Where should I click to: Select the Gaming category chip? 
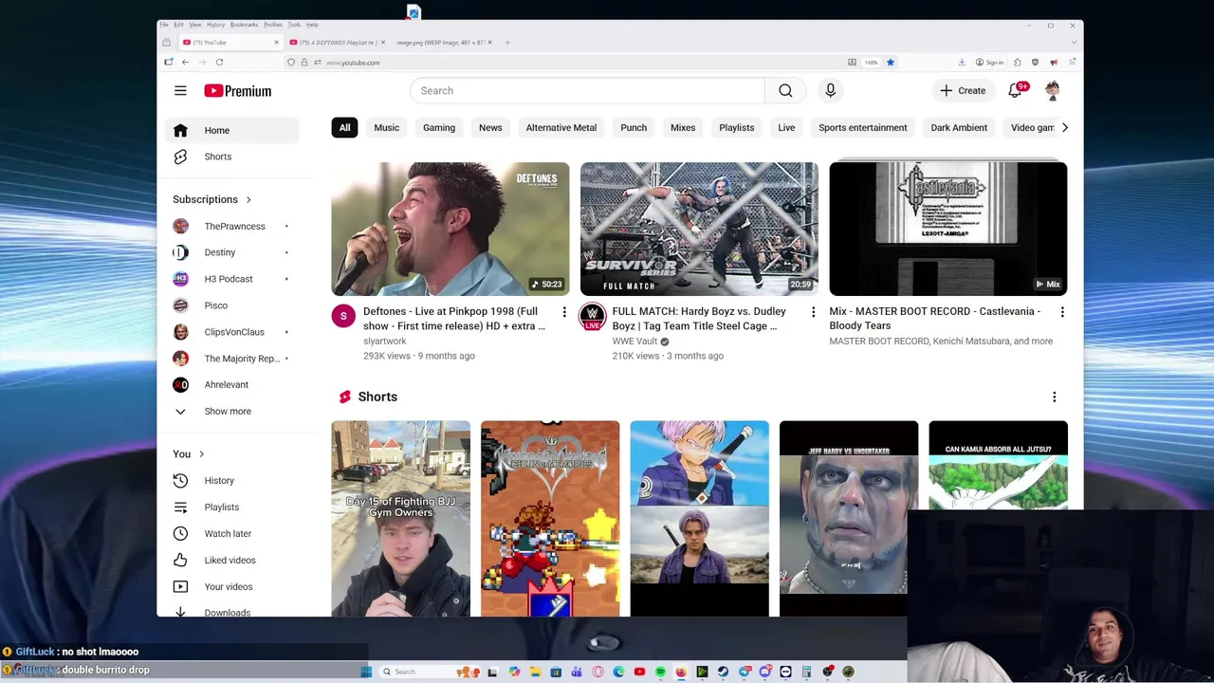coord(439,127)
